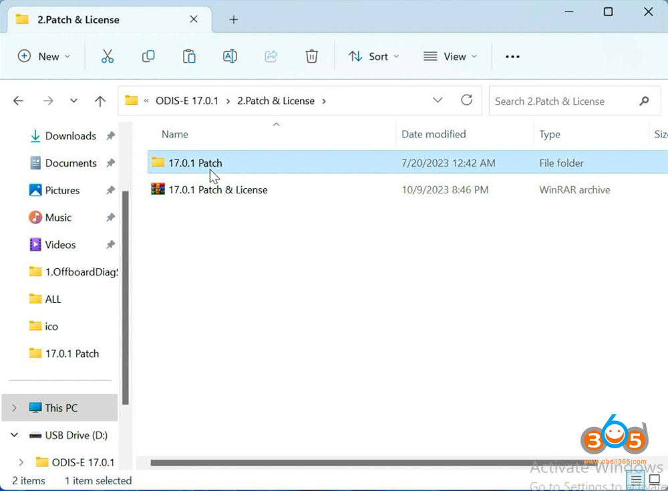Screen dimensions: 668x491
Task: Navigate to ODIS-E 17.0.1 via breadcrumb
Action: (188, 100)
